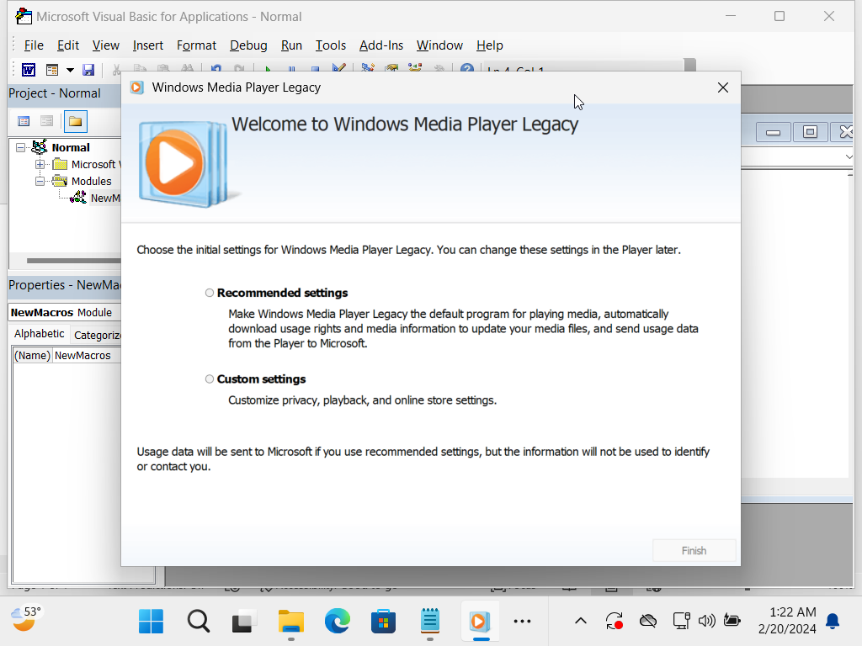
Task: Open the Notepad taskbar icon
Action: pos(430,622)
